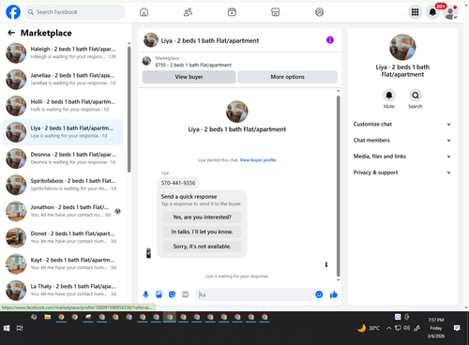
Task: Open the Windows Start button
Action: (x=7, y=328)
